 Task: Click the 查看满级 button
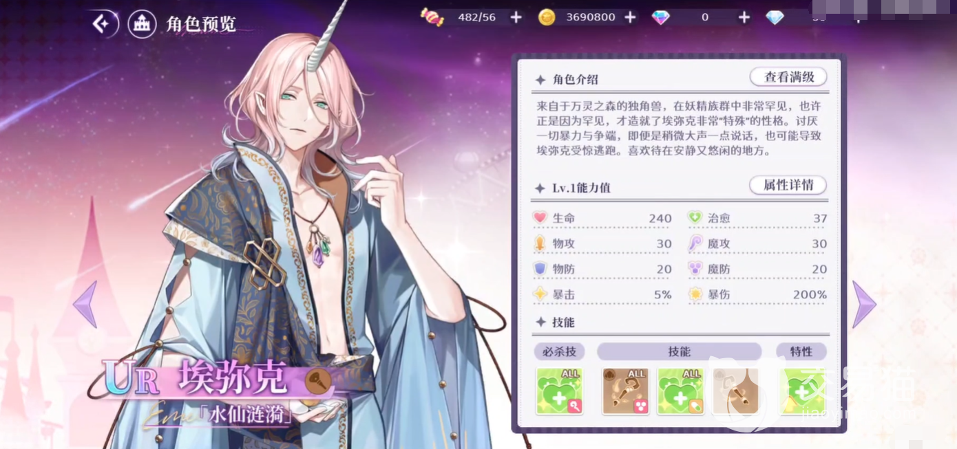tap(789, 77)
